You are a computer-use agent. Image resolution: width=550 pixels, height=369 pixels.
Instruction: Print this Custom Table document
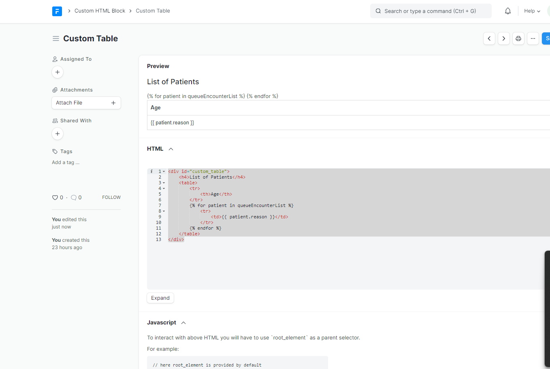[518, 38]
